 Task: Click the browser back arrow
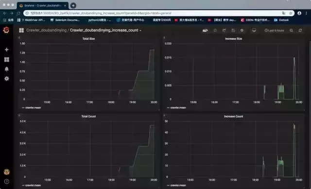(5, 13)
